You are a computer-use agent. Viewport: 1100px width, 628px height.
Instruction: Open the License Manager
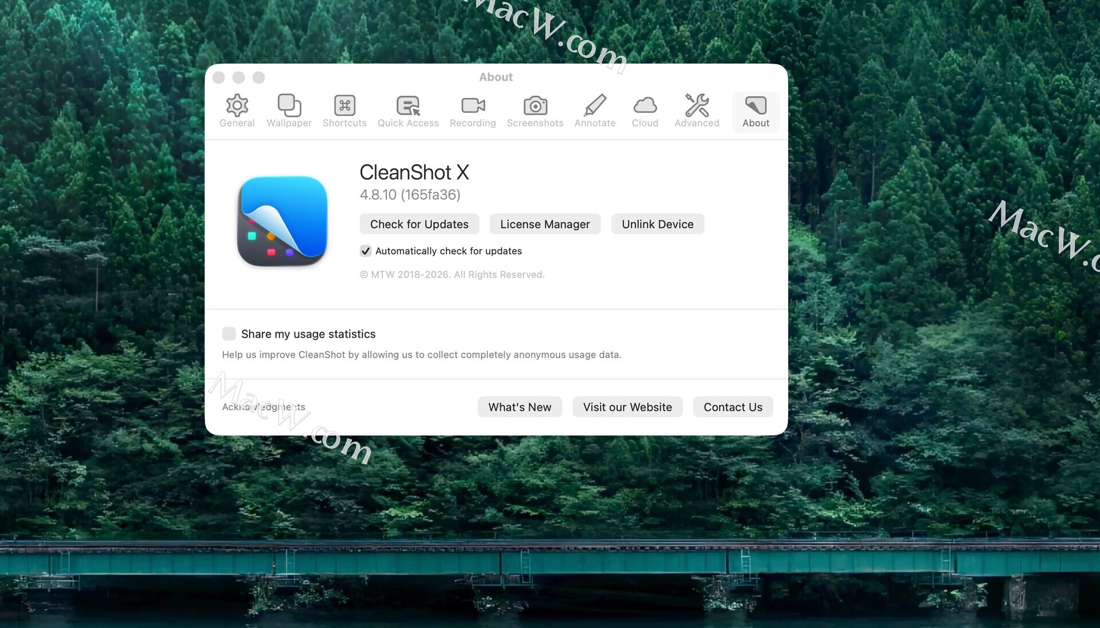(x=545, y=224)
